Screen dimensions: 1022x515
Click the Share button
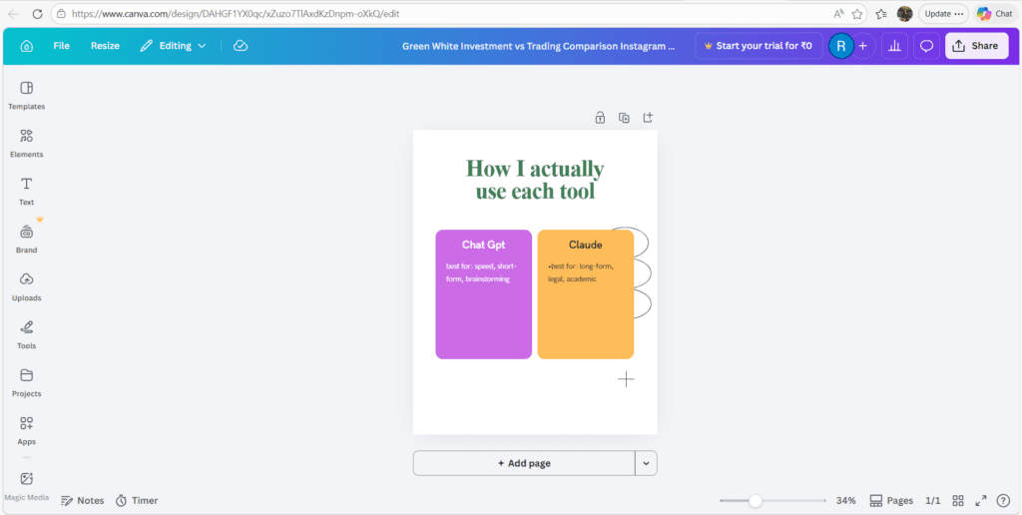click(x=976, y=46)
